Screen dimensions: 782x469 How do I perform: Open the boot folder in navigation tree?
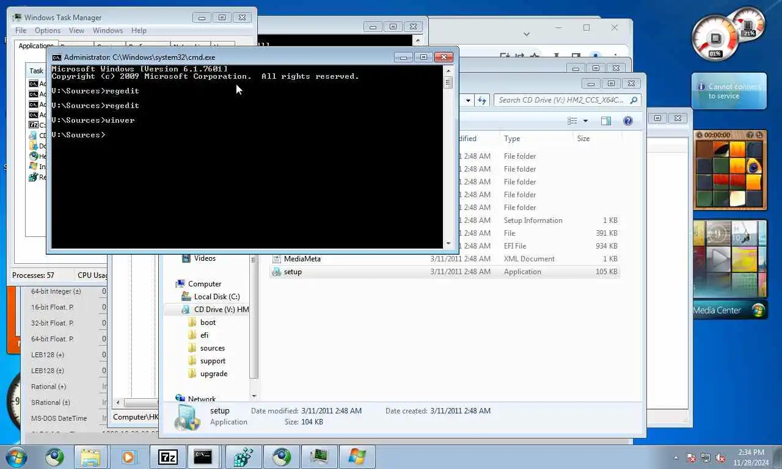(208, 322)
